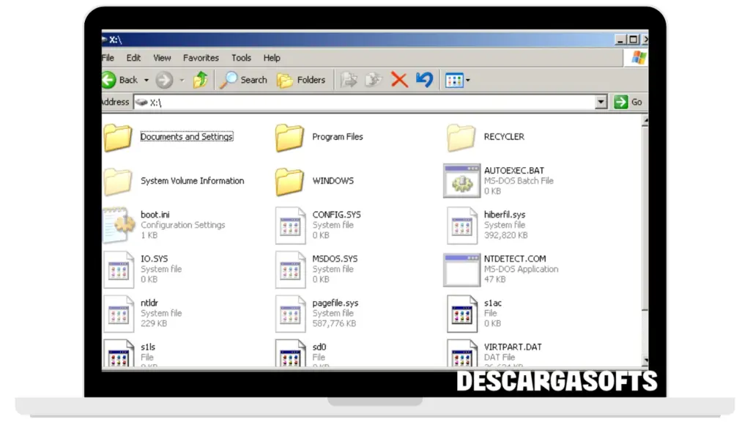Open the Favorites menu
The image size is (750, 422).
pos(201,58)
